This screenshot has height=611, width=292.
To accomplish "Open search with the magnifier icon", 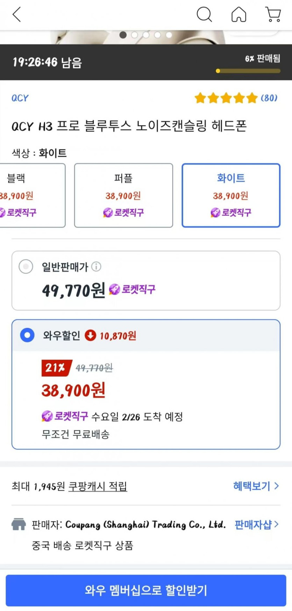I will (204, 15).
